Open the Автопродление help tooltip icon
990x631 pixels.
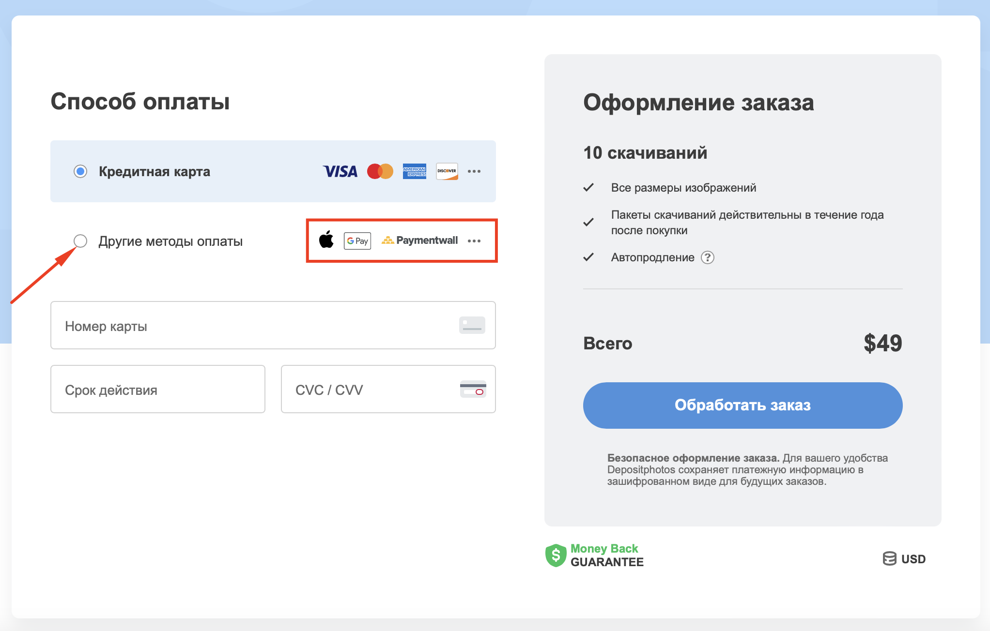pos(708,257)
